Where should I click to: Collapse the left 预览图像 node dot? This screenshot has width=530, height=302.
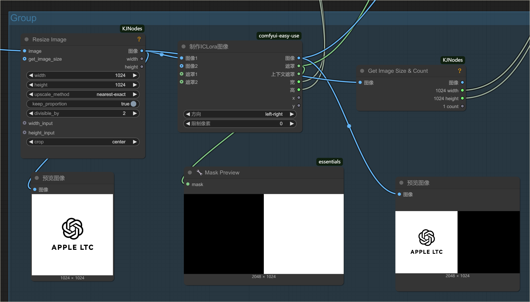37,178
